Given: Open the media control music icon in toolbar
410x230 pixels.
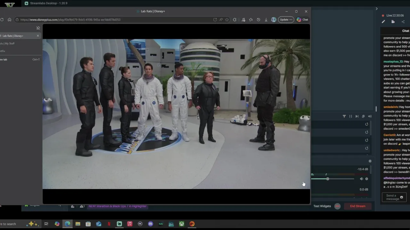Looking at the screenshot, I should coord(243,20).
